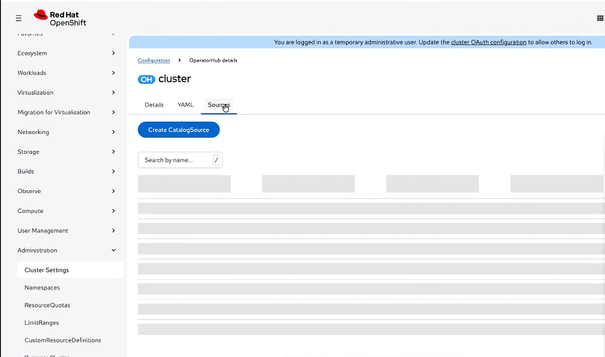Screen dimensions: 605x357
Task: Expand the Compute navigation section
Action: (x=66, y=211)
